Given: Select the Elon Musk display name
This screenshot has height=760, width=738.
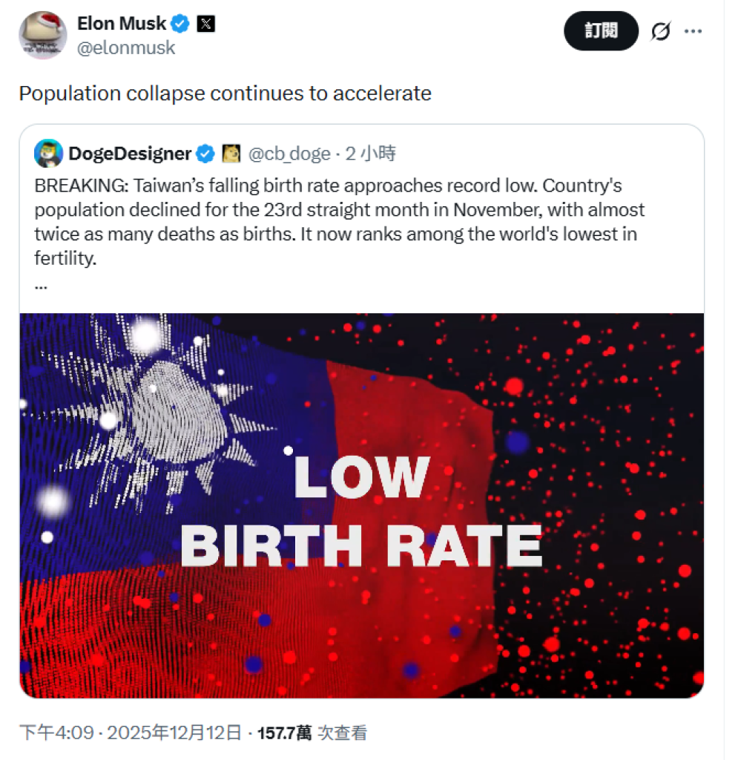Looking at the screenshot, I should pos(122,23).
